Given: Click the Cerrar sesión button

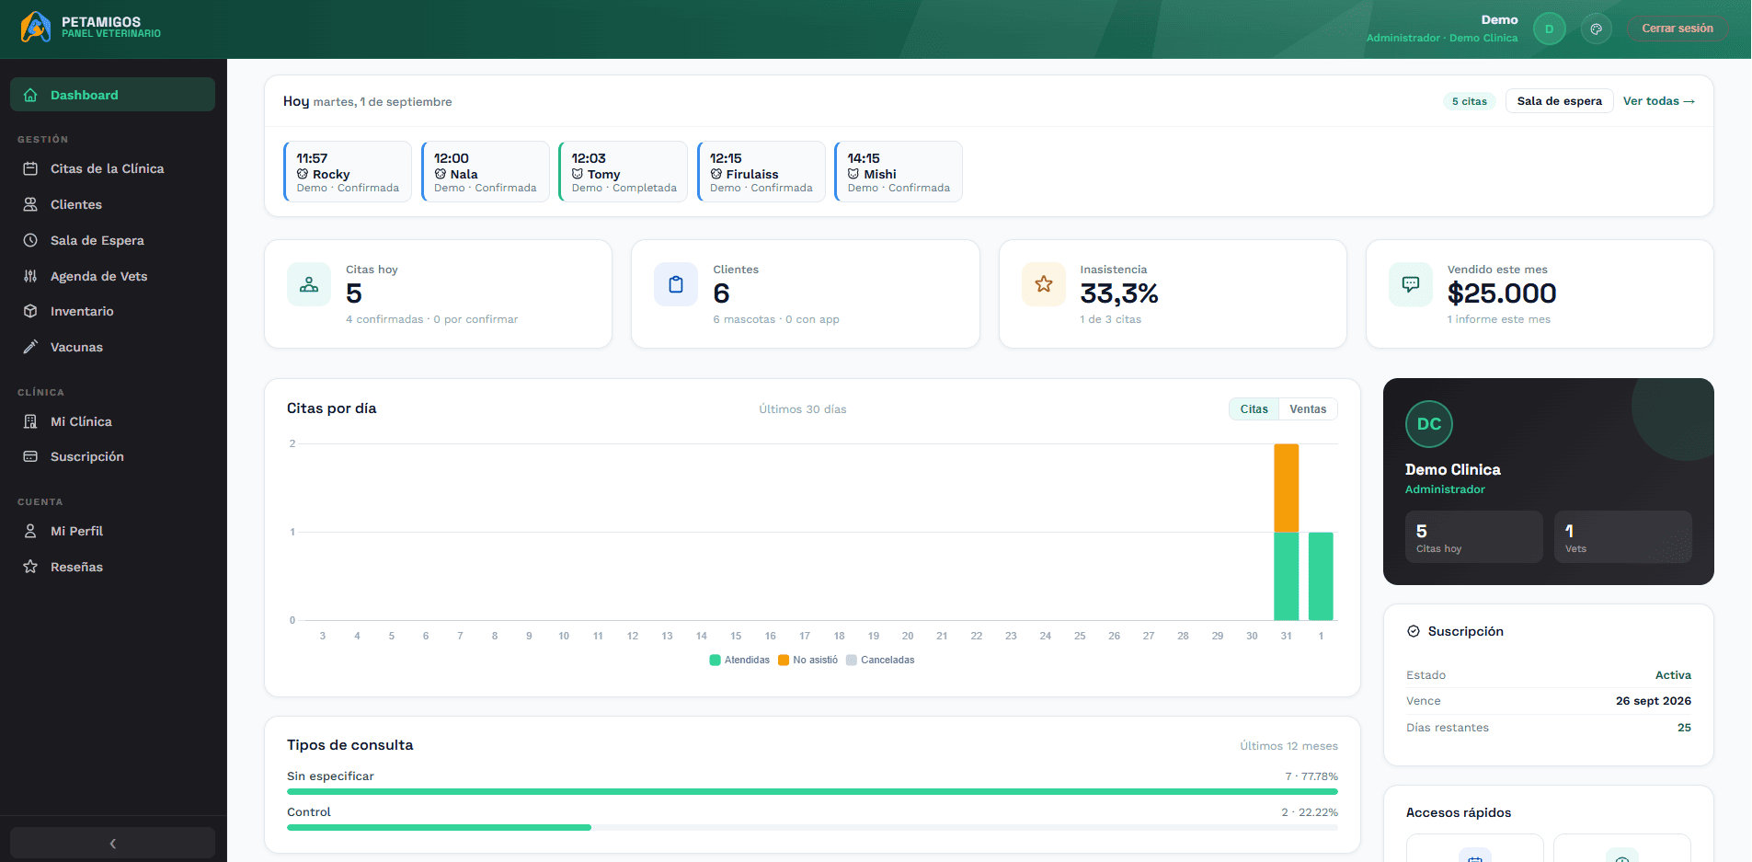Looking at the screenshot, I should 1678,29.
